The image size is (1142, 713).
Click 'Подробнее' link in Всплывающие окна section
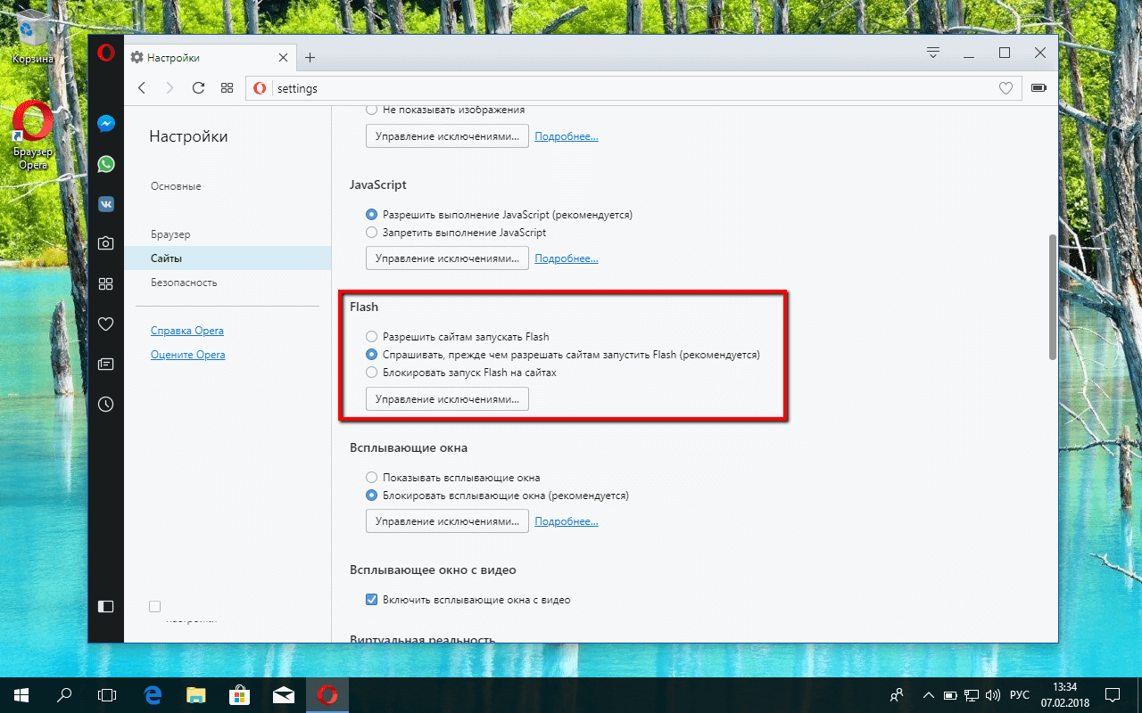pyautogui.click(x=567, y=521)
